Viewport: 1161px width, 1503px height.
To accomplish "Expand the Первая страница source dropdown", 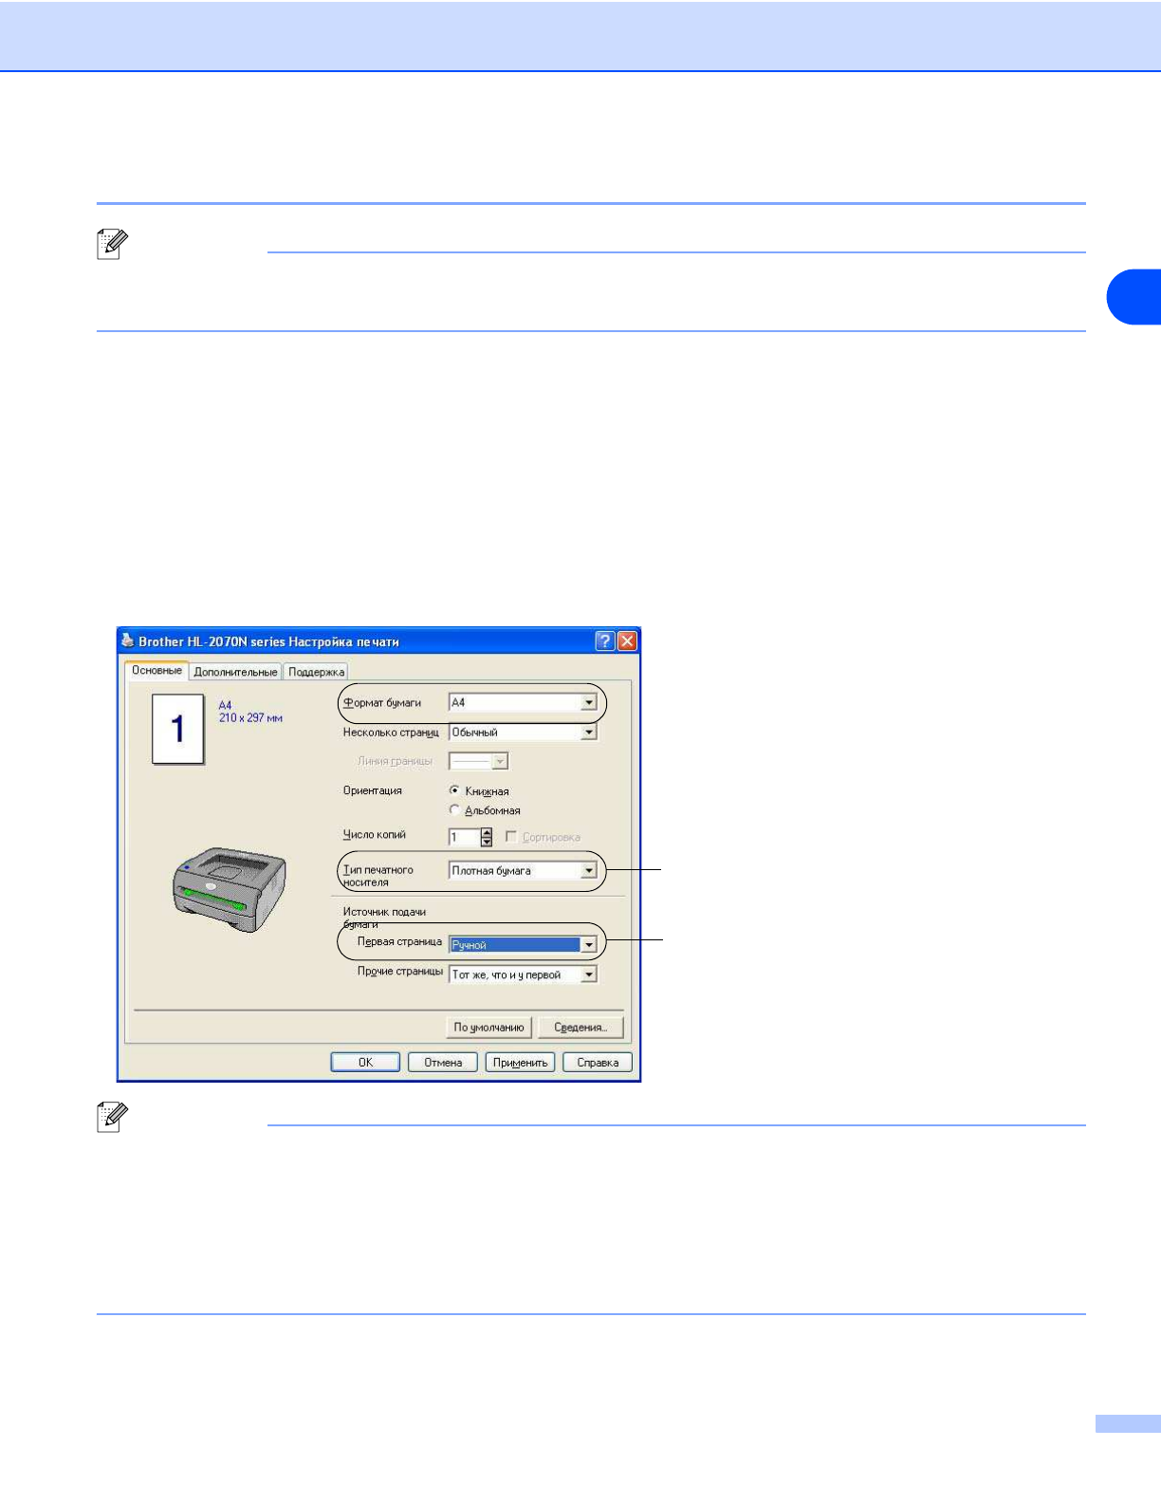I will (588, 945).
